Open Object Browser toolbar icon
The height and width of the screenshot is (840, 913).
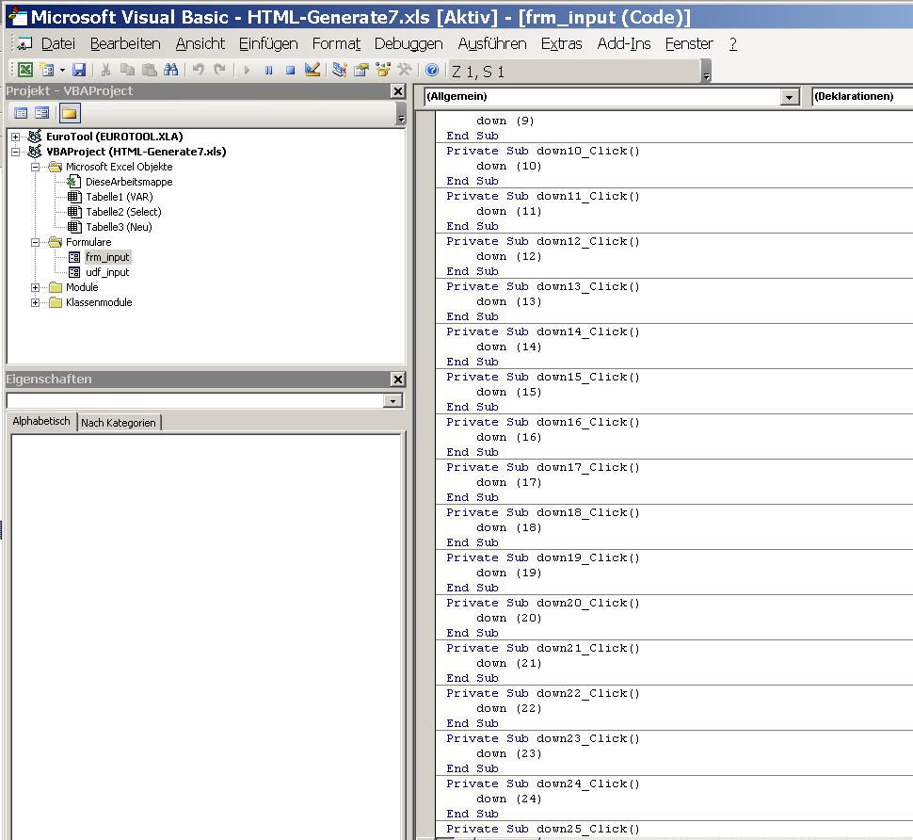coord(382,71)
